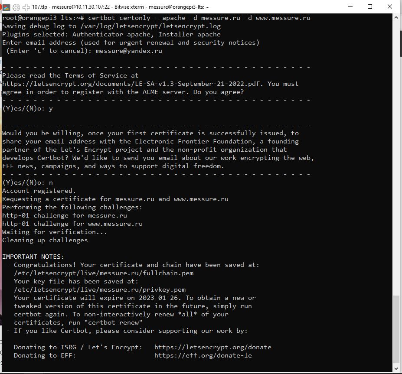Open the https://eff.org/donate-le link
Viewport: 402px width, 374px height.
[x=203, y=355]
